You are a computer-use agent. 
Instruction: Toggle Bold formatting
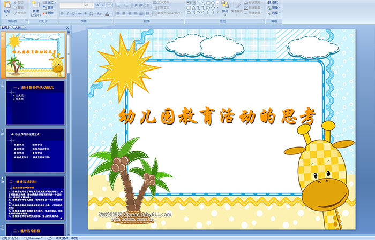(62, 13)
